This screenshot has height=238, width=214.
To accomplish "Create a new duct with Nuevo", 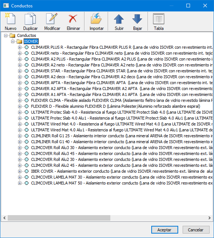I will tap(10, 22).
